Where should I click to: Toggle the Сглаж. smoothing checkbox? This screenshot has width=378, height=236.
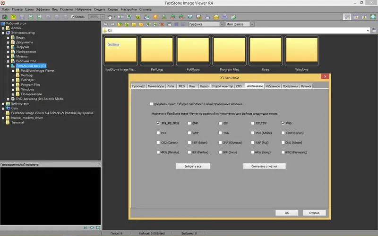(x=73, y=17)
